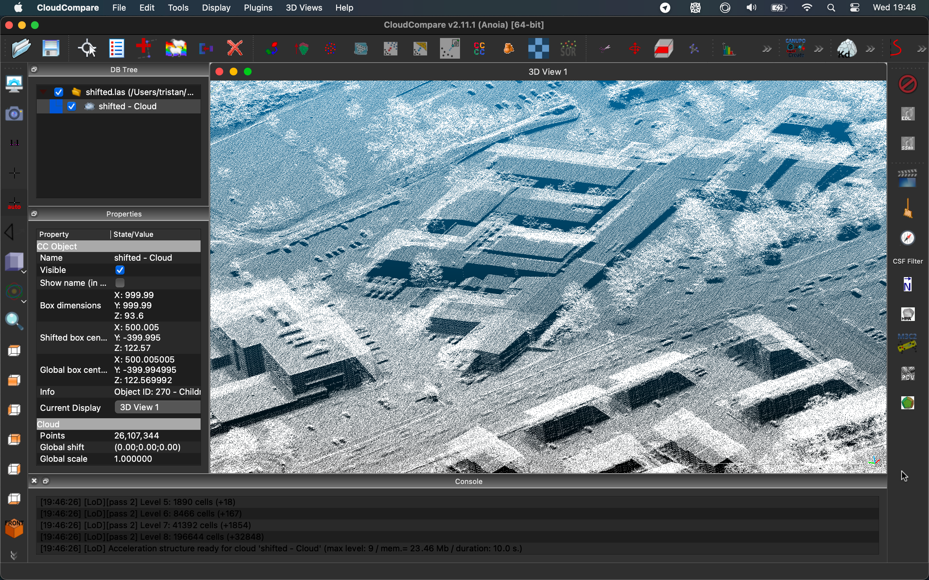
Task: Open the M3C2 plugin icon
Action: click(x=909, y=343)
